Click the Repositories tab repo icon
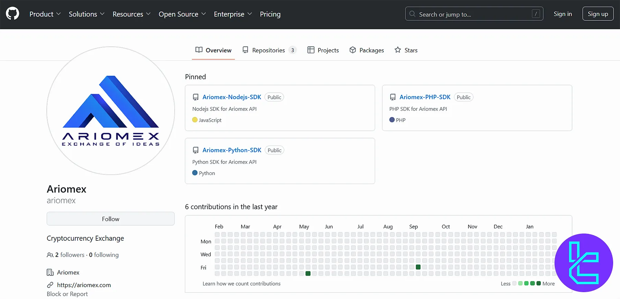This screenshot has width=620, height=299. 245,50
